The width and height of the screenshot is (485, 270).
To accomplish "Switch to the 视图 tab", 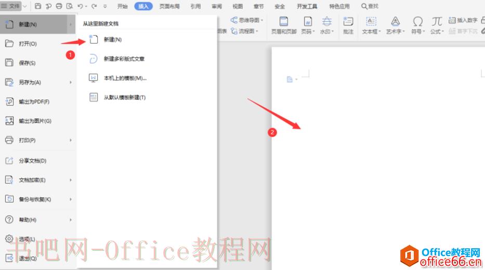I will pyautogui.click(x=238, y=6).
